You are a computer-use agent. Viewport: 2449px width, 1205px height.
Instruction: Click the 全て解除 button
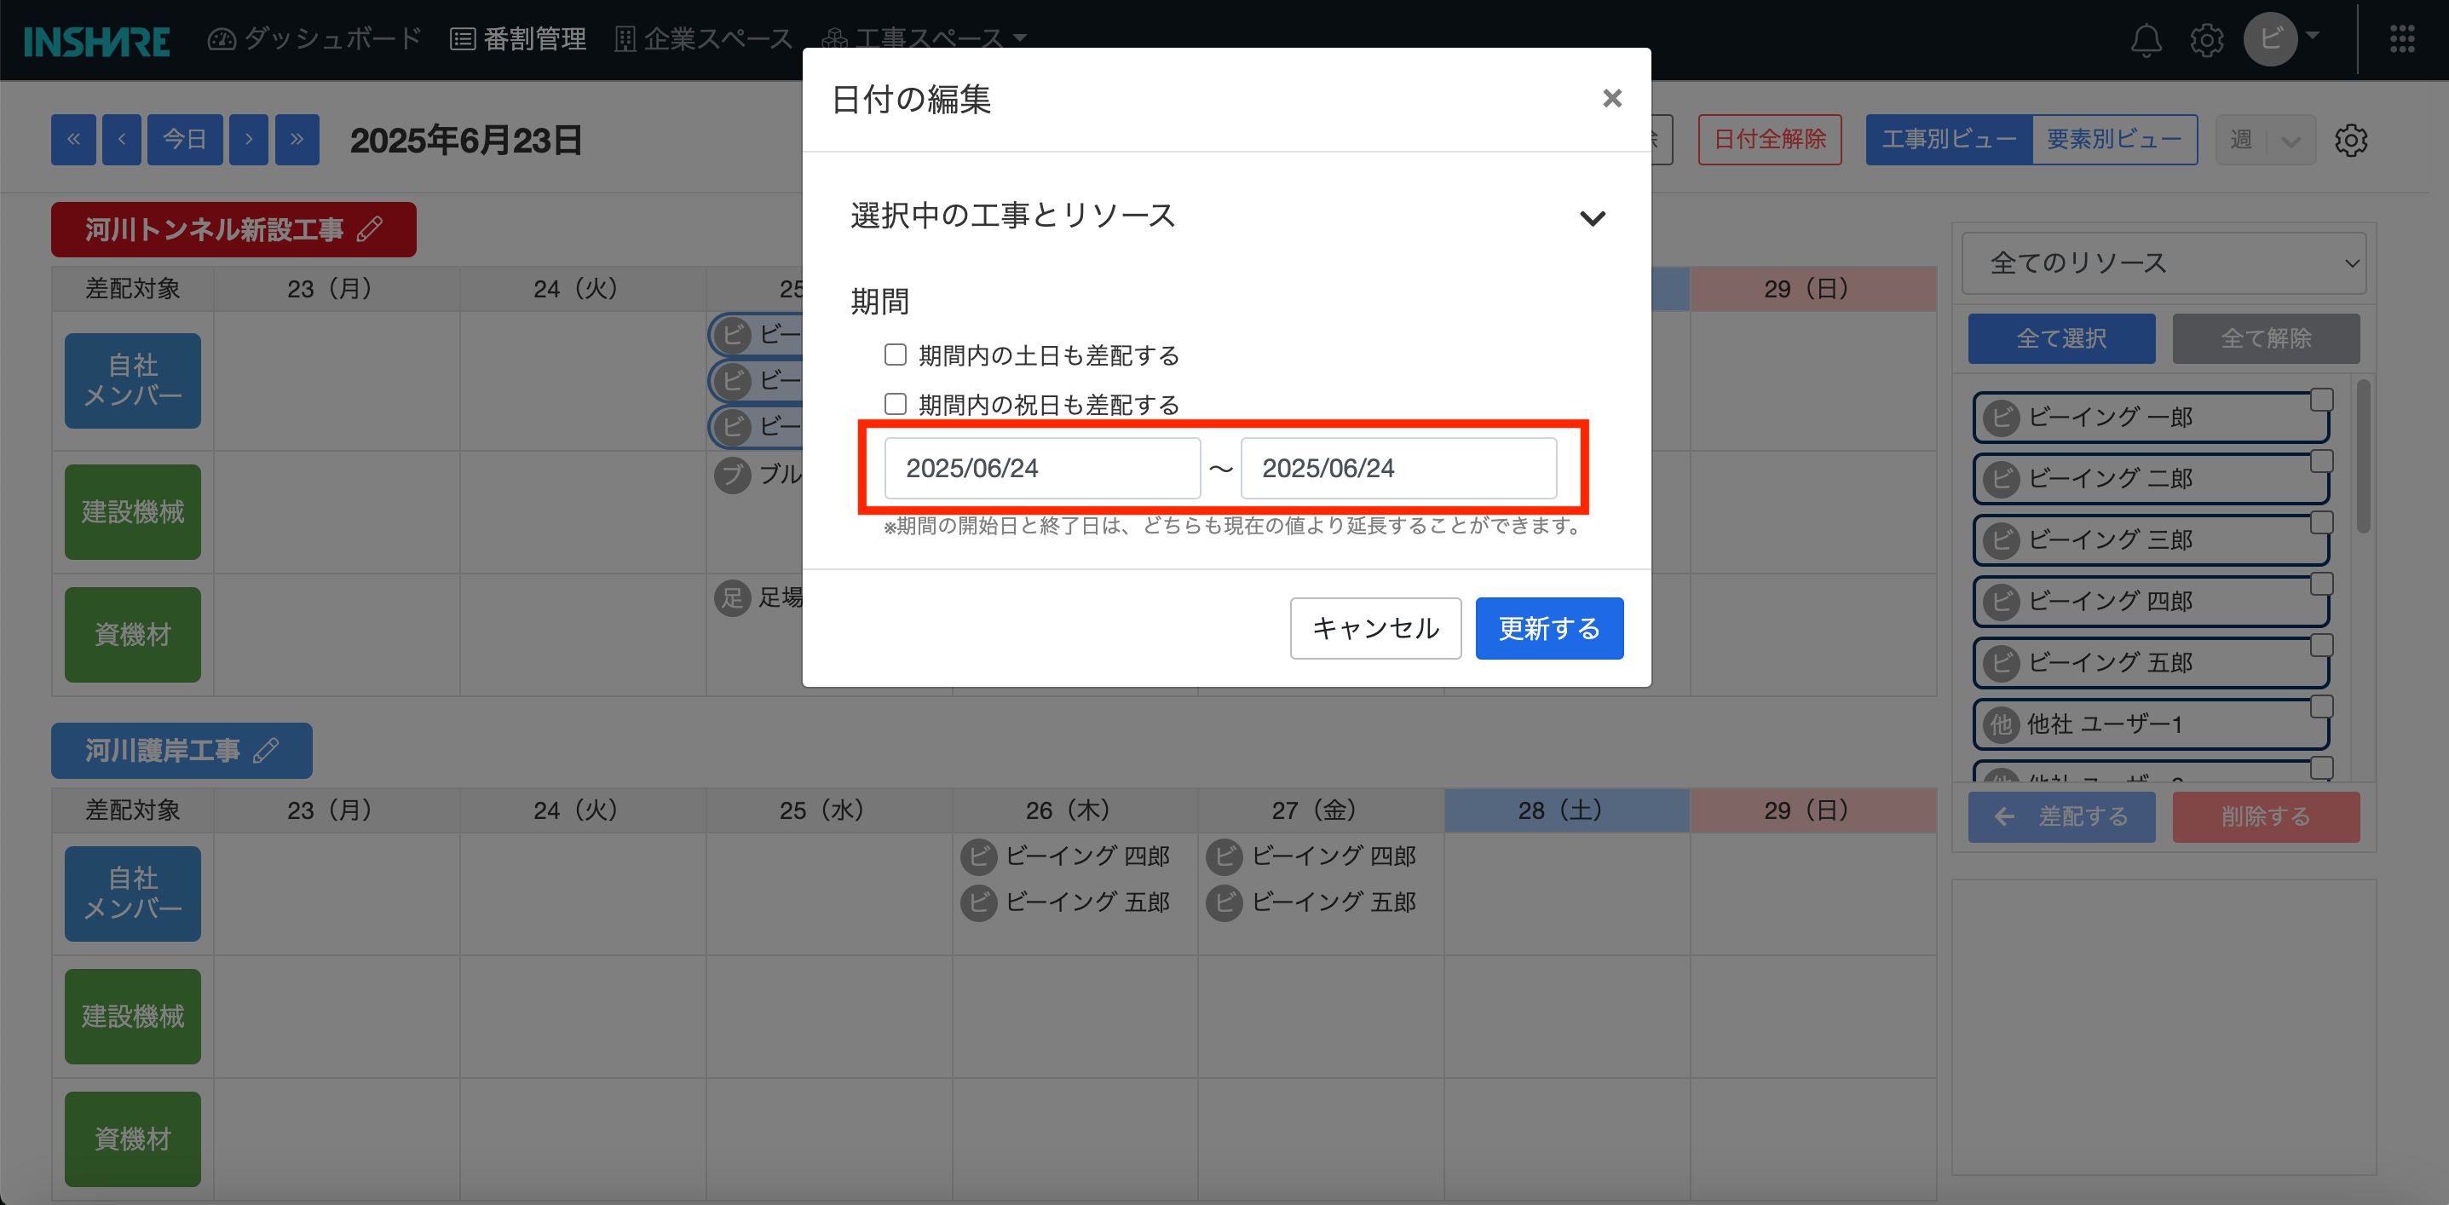(x=2266, y=338)
